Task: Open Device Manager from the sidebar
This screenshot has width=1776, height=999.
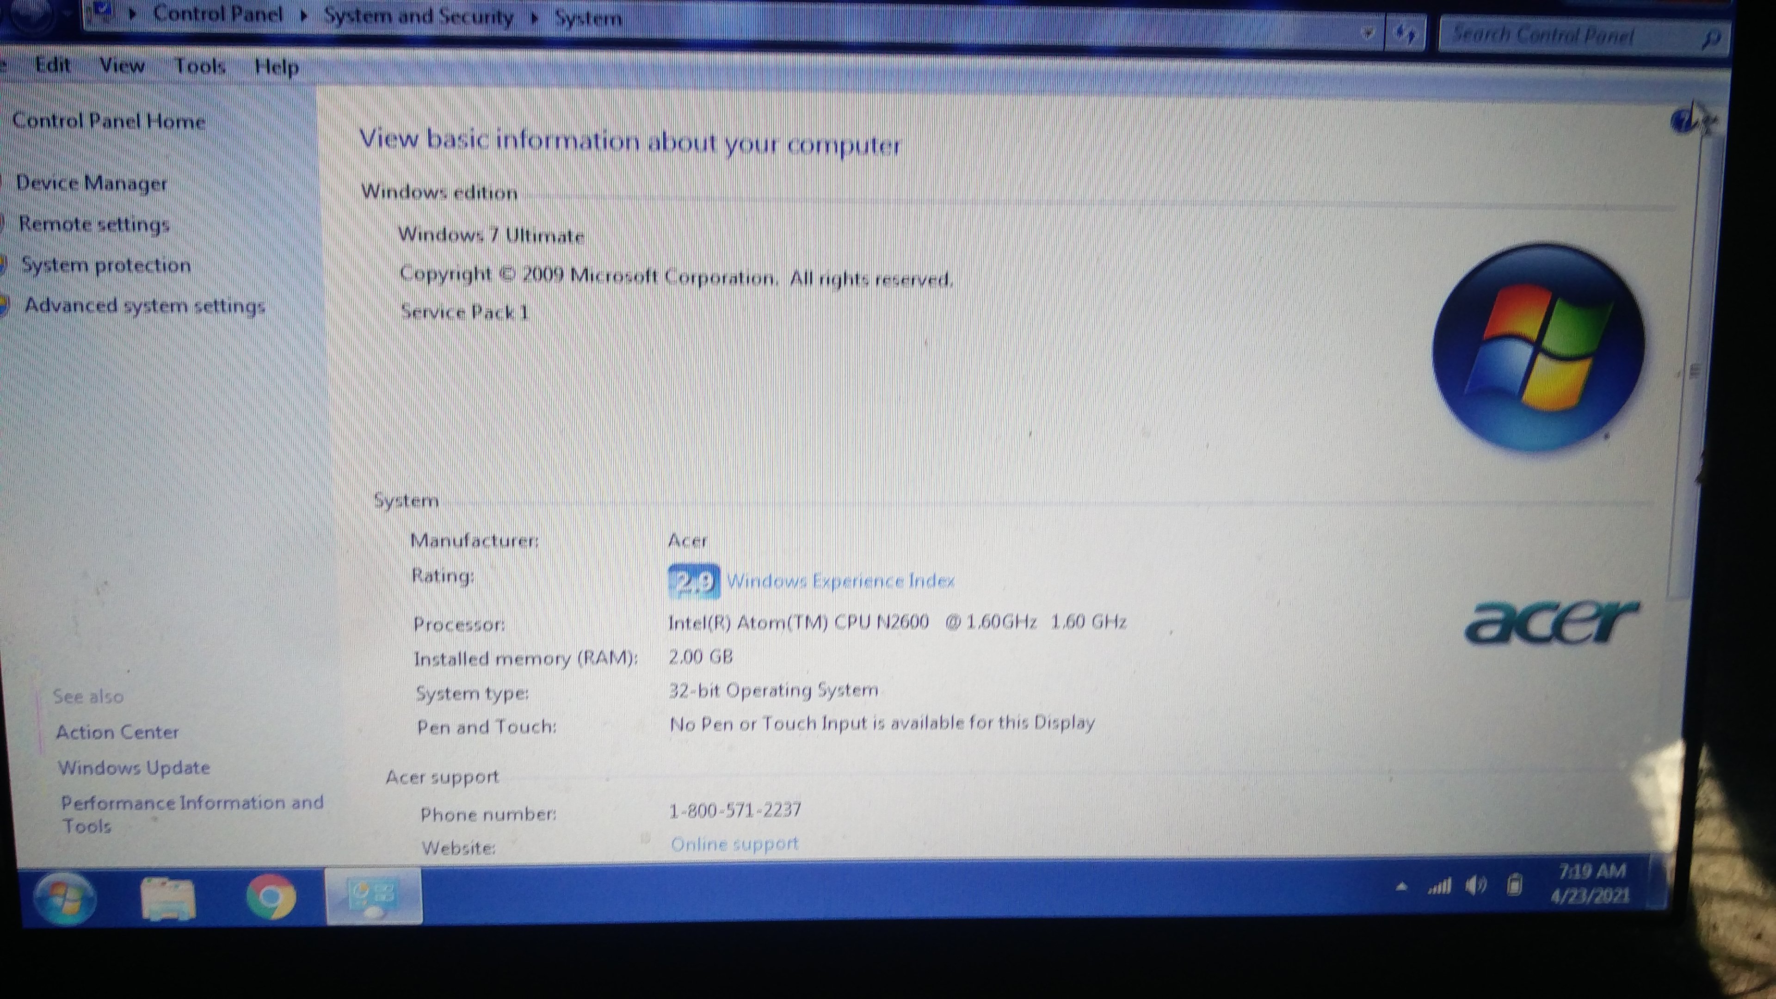Action: coord(92,184)
